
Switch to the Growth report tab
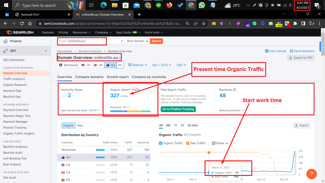(x=117, y=77)
